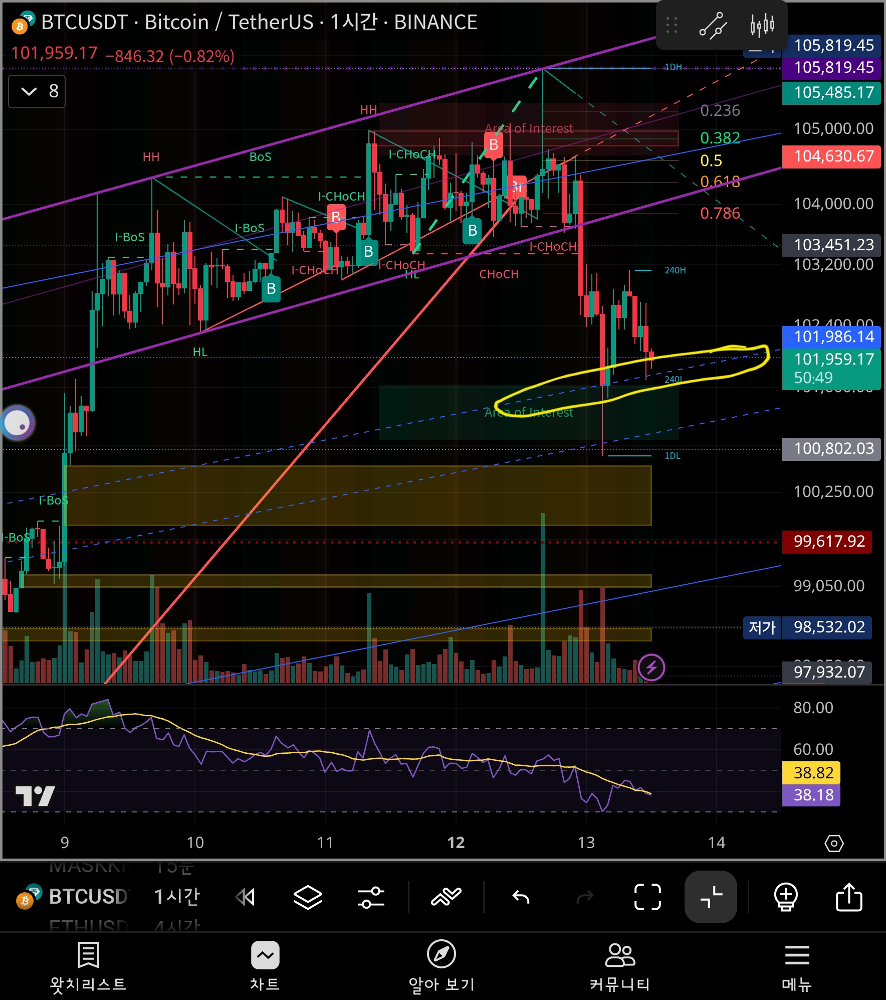This screenshot has width=886, height=1000.
Task: Toggle the crosshair mode button
Action: pos(711,897)
